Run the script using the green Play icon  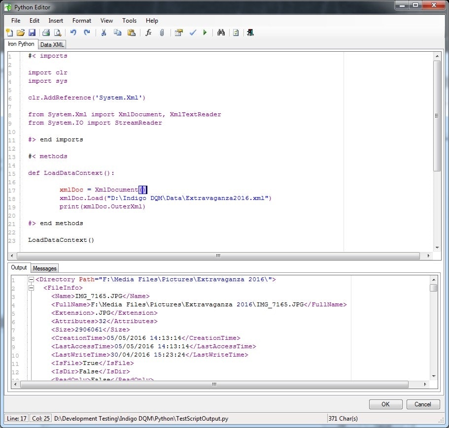click(x=206, y=33)
